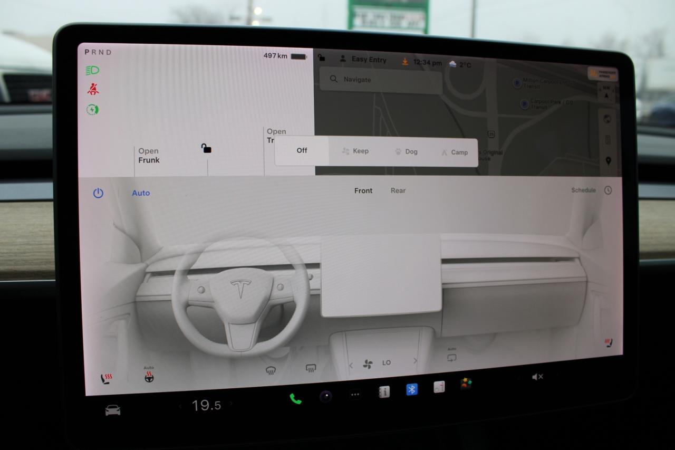675x450 pixels.
Task: Select Dog mode for cabin climate
Action: [406, 151]
